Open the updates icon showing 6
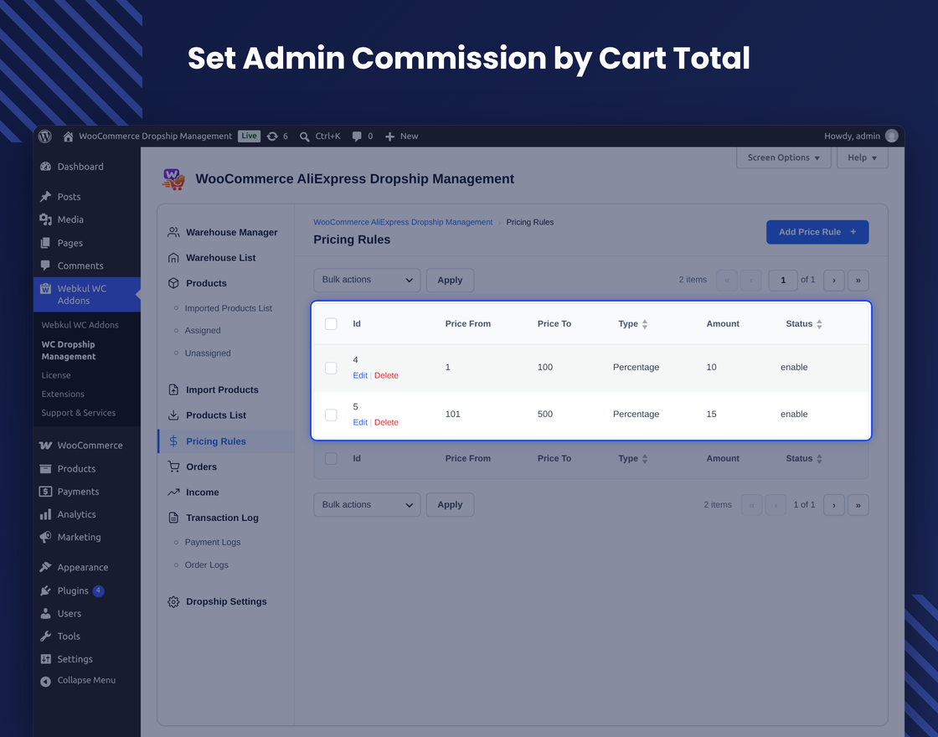938x737 pixels. 272,137
